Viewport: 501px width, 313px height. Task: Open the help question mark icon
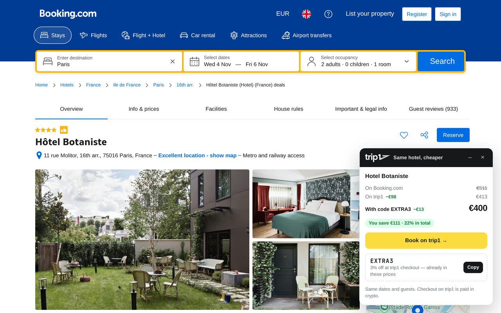pos(328,14)
